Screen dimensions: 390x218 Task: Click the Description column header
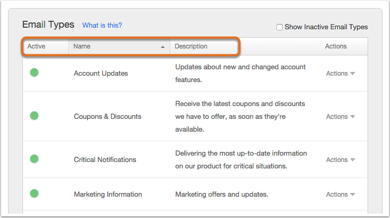tap(191, 46)
